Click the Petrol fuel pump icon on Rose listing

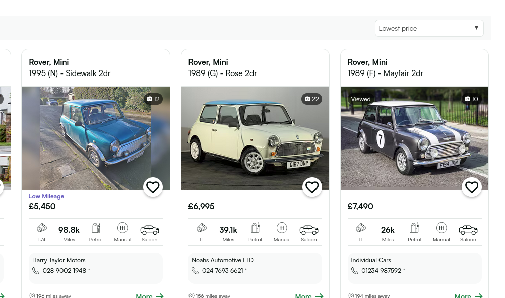pos(255,228)
